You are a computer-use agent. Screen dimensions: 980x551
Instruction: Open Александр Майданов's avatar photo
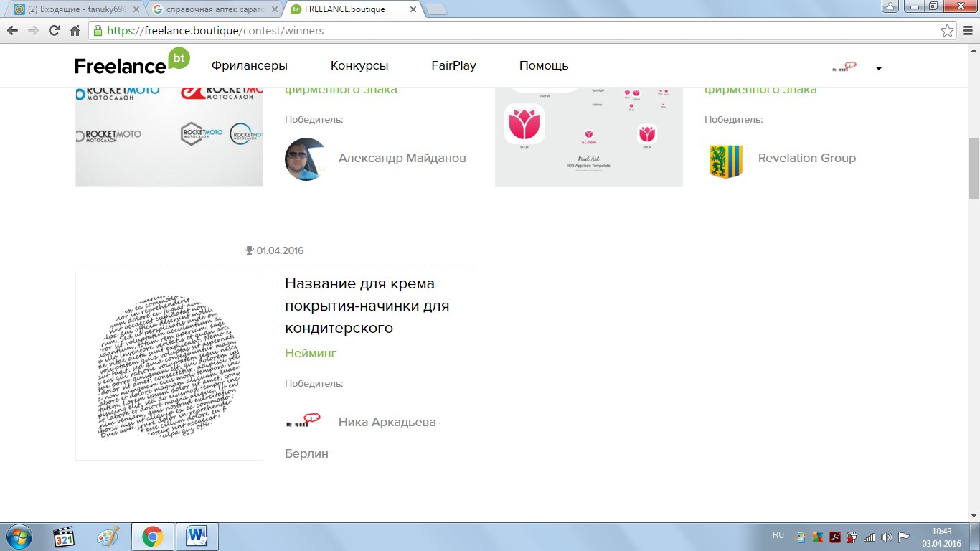pos(306,159)
